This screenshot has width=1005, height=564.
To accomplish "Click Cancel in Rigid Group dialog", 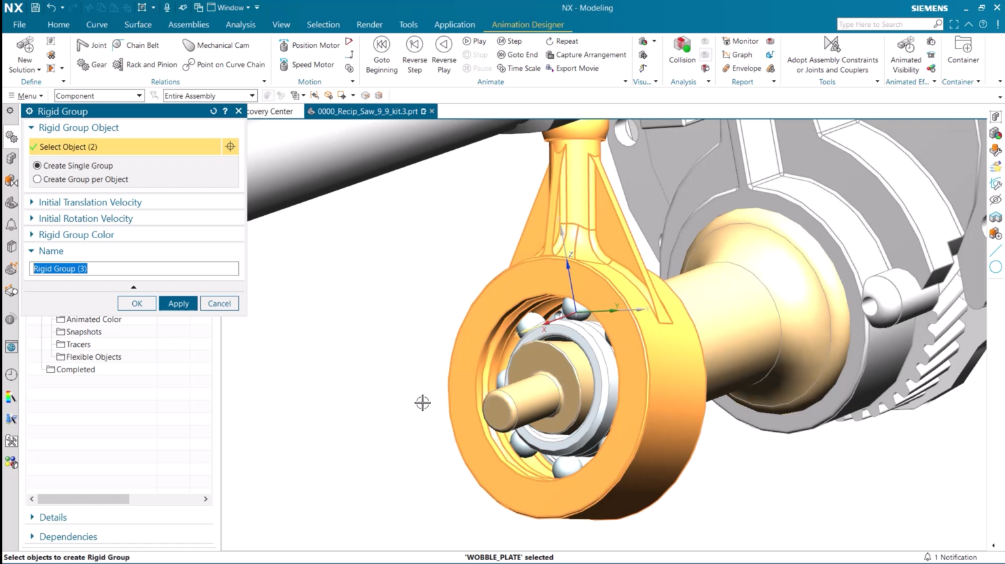I will pyautogui.click(x=219, y=304).
